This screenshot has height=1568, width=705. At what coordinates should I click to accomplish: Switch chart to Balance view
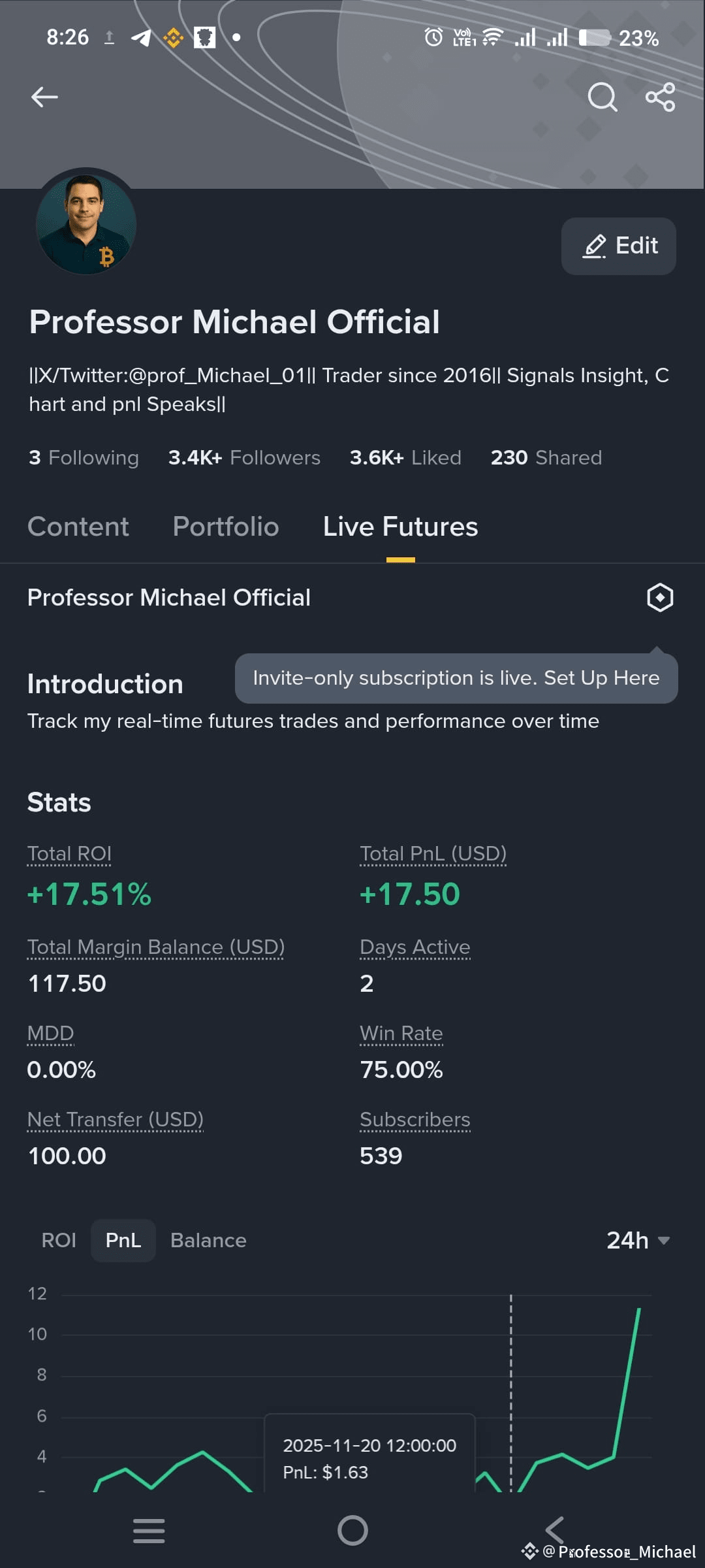[x=208, y=1240]
